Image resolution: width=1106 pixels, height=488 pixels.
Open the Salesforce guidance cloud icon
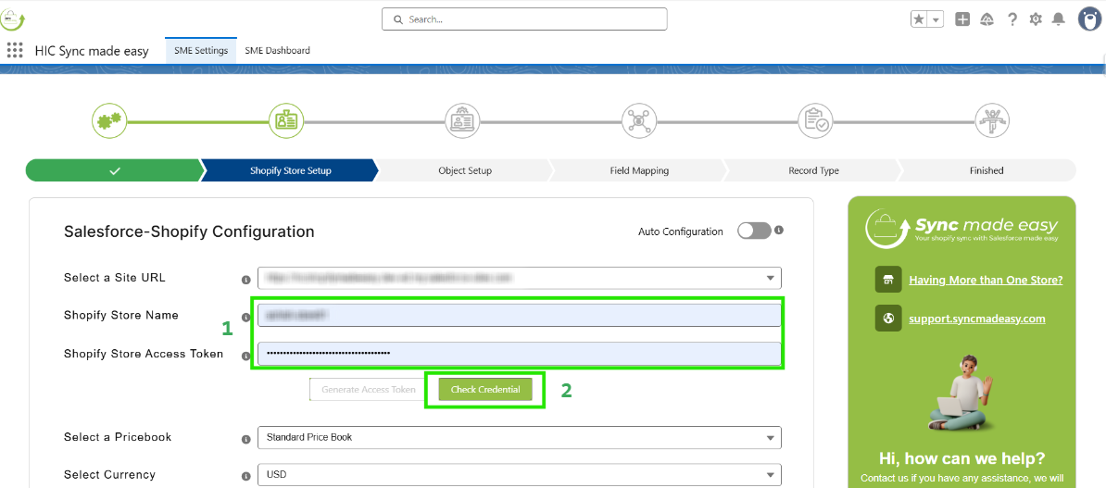coord(987,19)
